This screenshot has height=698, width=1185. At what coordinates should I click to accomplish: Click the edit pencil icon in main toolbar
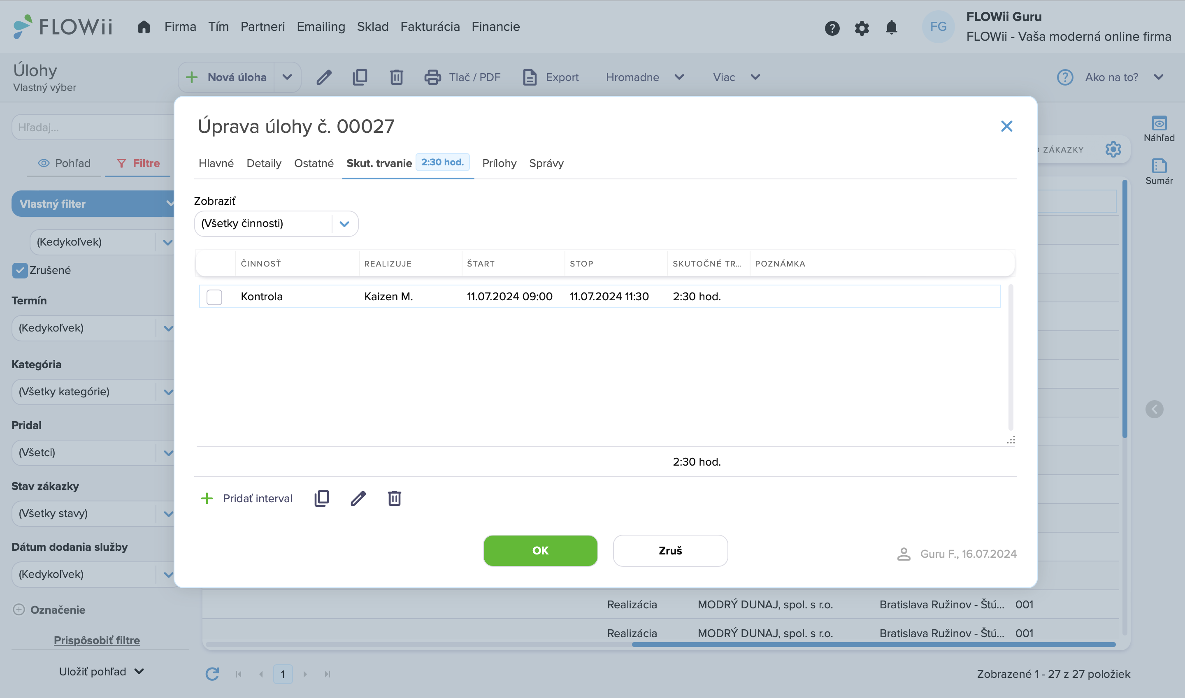pos(324,77)
